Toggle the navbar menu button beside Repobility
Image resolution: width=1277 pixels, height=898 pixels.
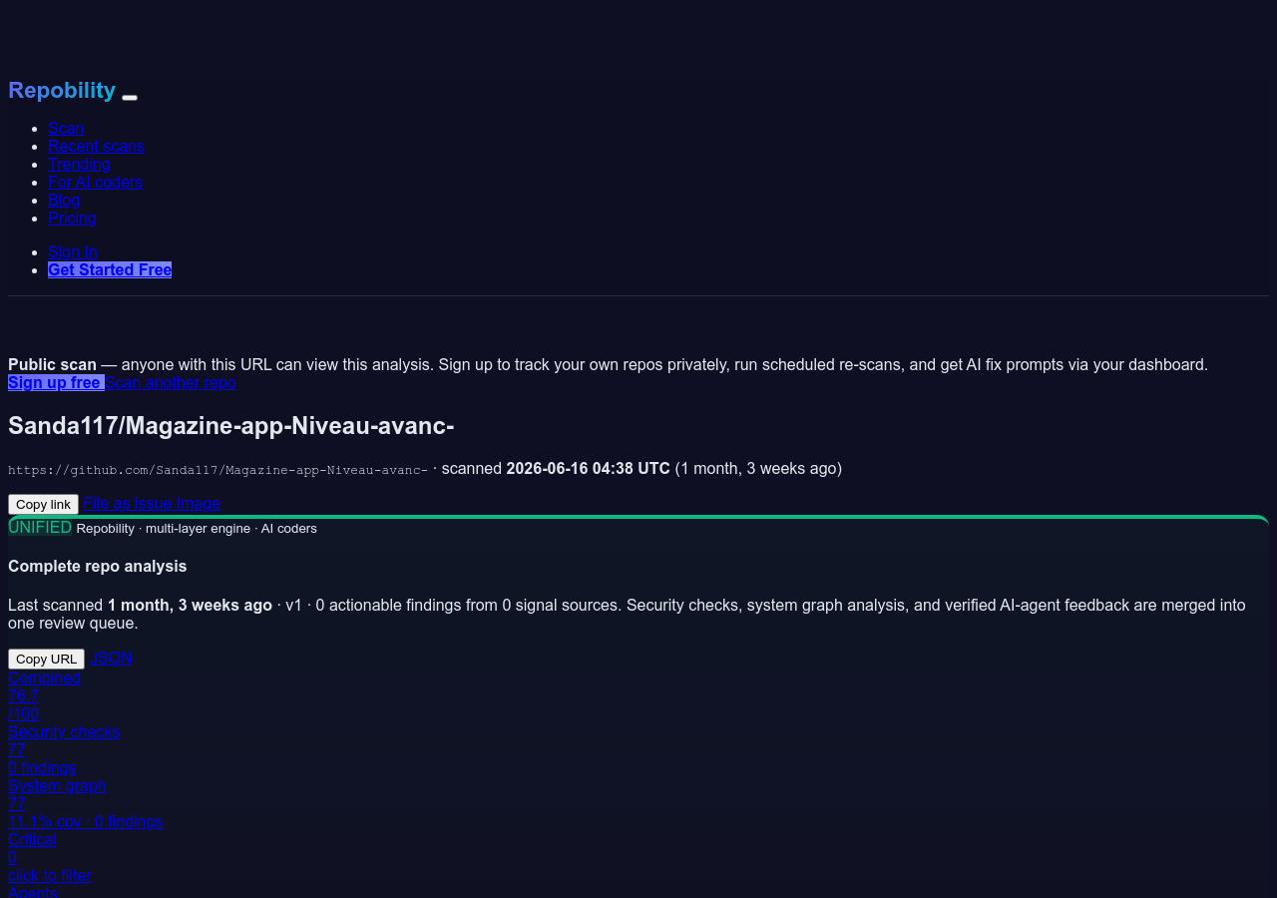click(x=130, y=97)
